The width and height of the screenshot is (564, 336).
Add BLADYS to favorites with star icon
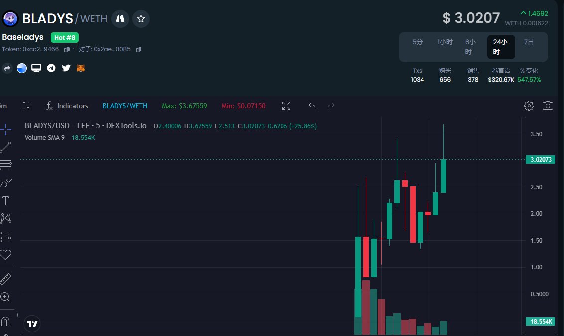141,19
